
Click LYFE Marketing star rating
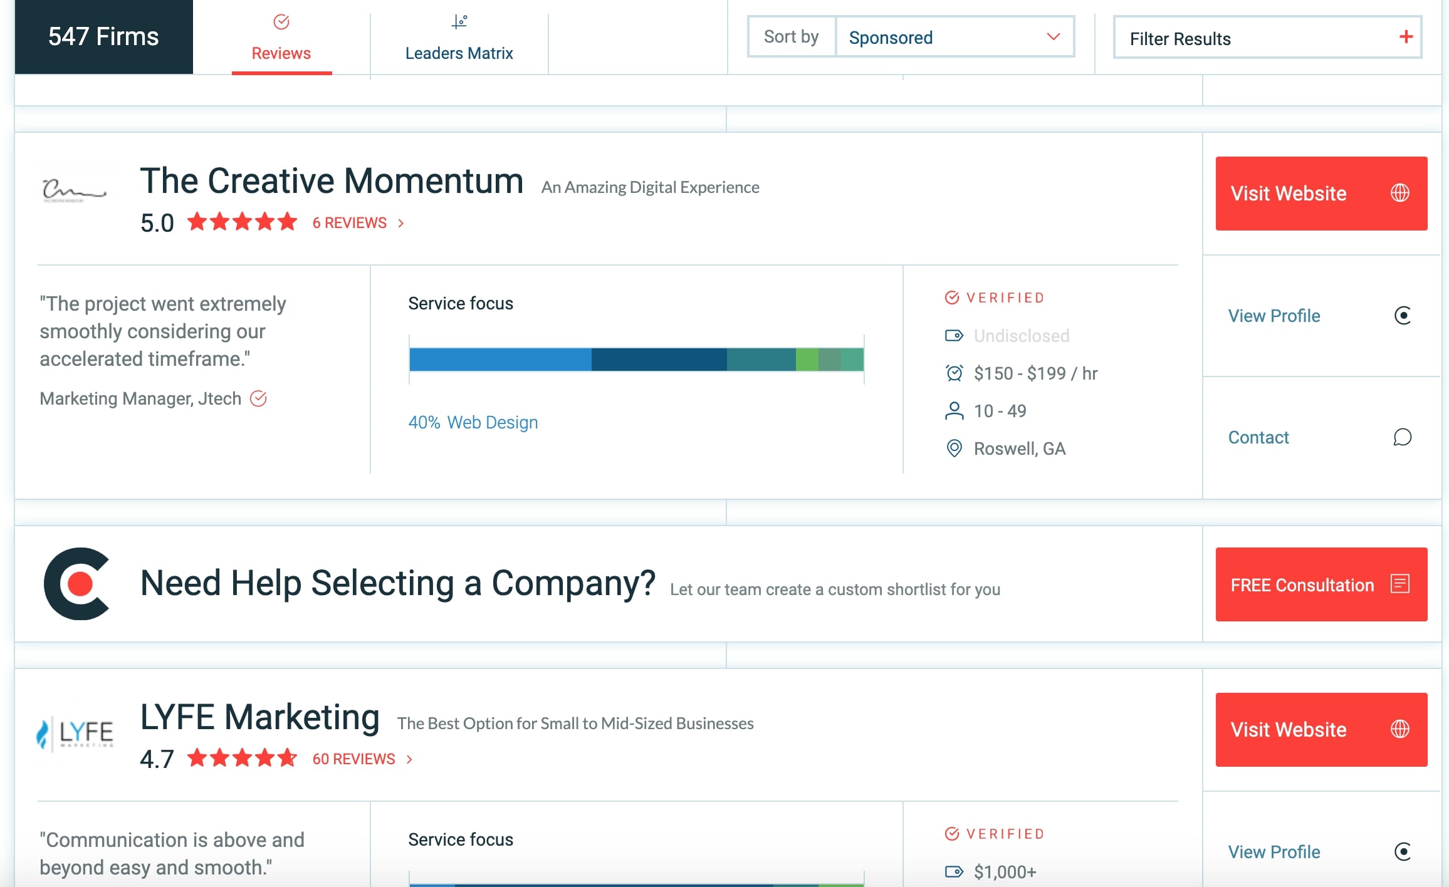pos(242,758)
